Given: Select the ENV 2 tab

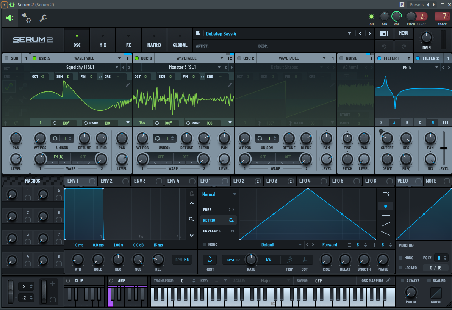Looking at the screenshot, I should 106,181.
